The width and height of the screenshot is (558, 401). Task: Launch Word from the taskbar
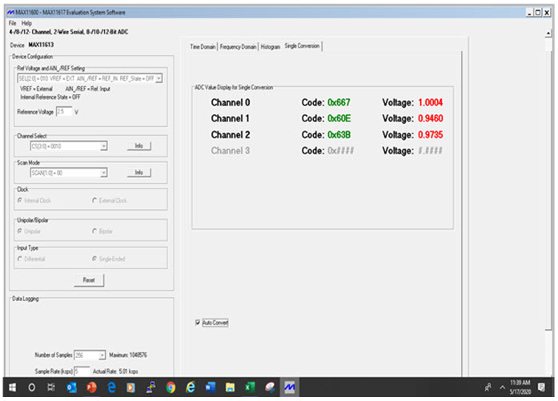(x=211, y=387)
